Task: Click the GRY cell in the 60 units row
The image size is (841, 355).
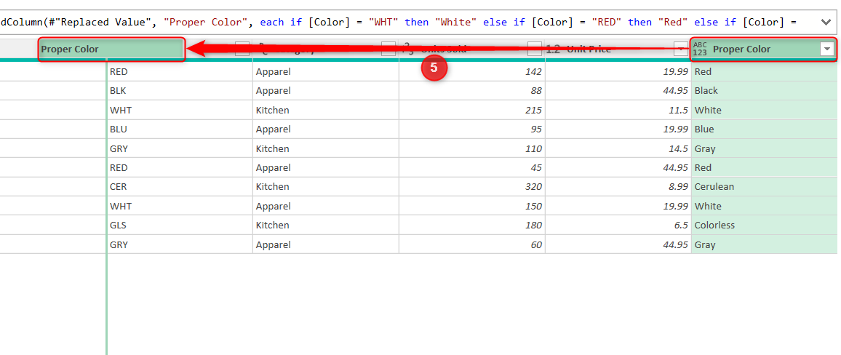Action: tap(180, 244)
